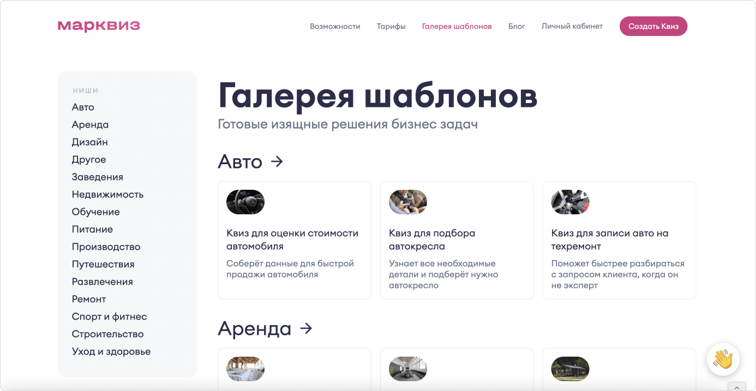Expand the scroll-up chevron at bottom right
The height and width of the screenshot is (391, 756).
coord(736,387)
